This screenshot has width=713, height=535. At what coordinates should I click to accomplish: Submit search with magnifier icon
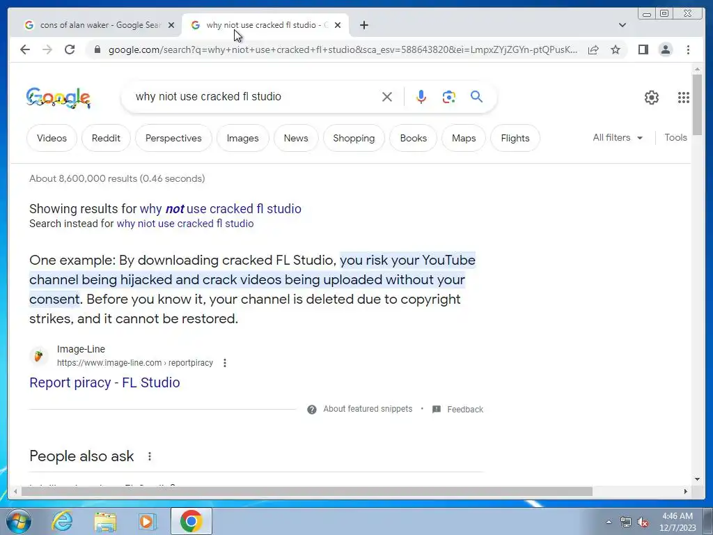[x=476, y=96]
